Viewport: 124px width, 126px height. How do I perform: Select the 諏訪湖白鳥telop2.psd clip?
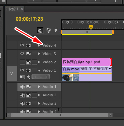[x=87, y=62]
